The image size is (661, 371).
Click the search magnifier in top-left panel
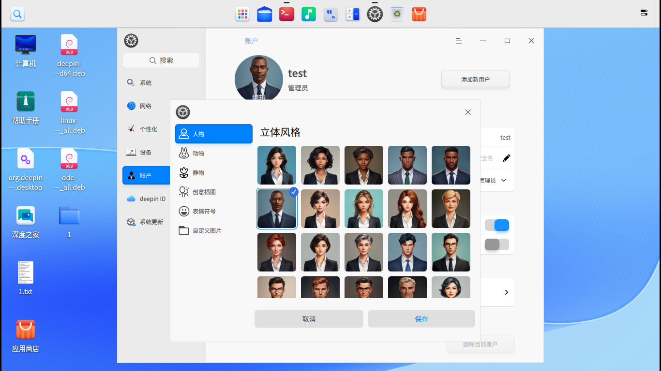point(17,14)
